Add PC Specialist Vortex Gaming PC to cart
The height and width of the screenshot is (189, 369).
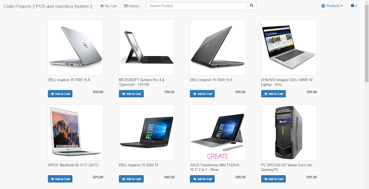274,179
